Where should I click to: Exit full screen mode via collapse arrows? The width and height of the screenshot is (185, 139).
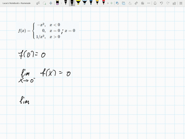pyautogui.click(x=181, y=3)
